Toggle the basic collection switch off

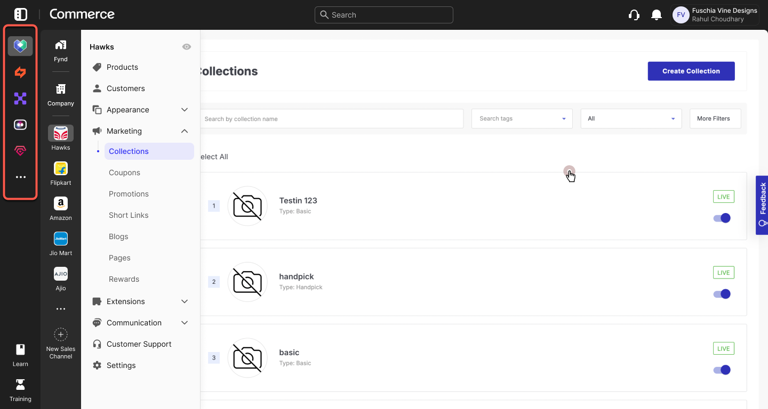(x=722, y=370)
